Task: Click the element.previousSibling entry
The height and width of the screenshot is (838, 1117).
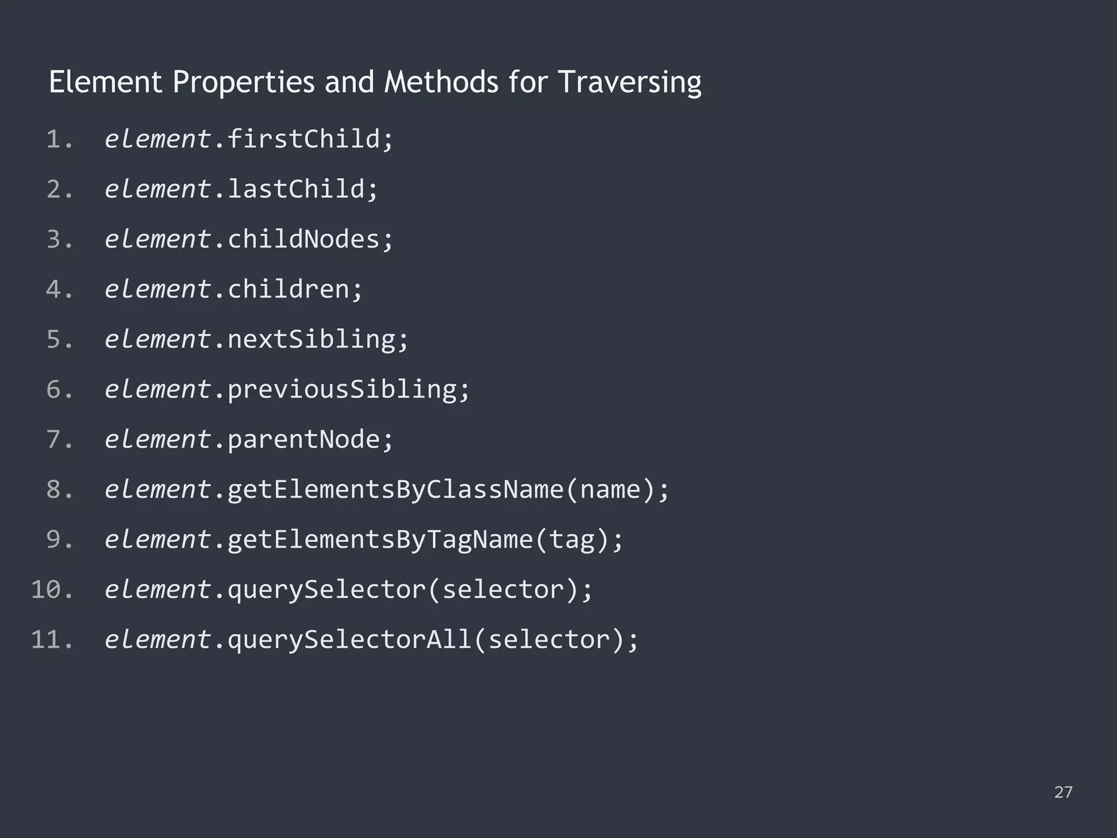Action: (x=287, y=390)
